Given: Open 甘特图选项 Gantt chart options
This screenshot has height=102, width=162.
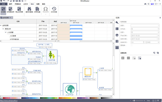Looking at the screenshot, I should [11, 10].
